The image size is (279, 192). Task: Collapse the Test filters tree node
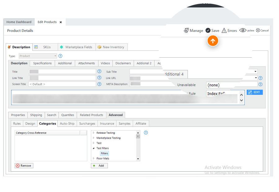click(94, 148)
